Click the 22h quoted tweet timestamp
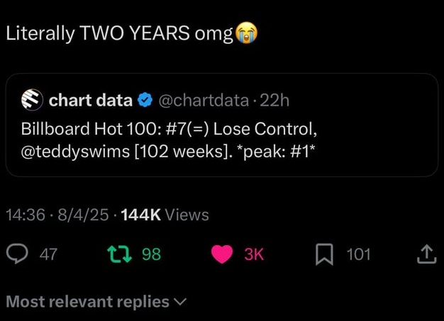 [274, 101]
